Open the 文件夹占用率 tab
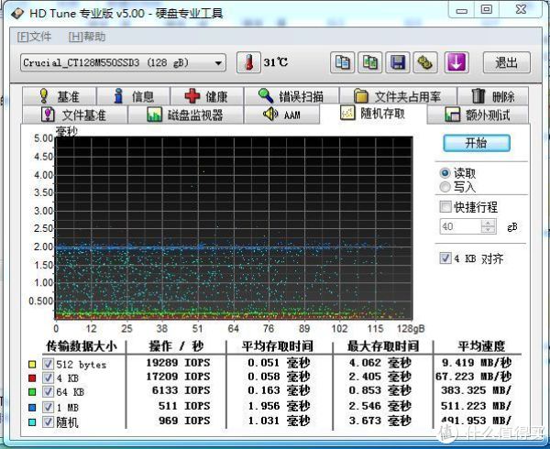The width and height of the screenshot is (550, 449). coord(398,96)
